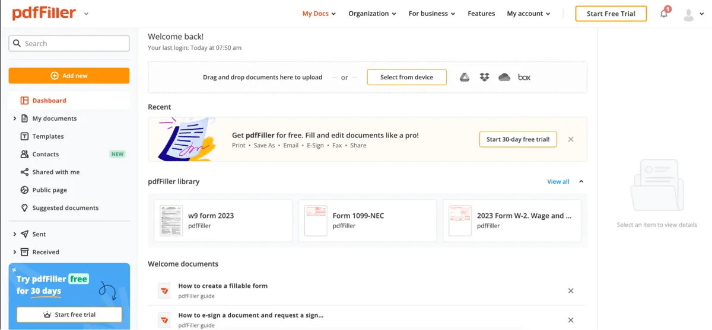Open Suggested documents
Screen dimensions: 712x330
pos(65,208)
